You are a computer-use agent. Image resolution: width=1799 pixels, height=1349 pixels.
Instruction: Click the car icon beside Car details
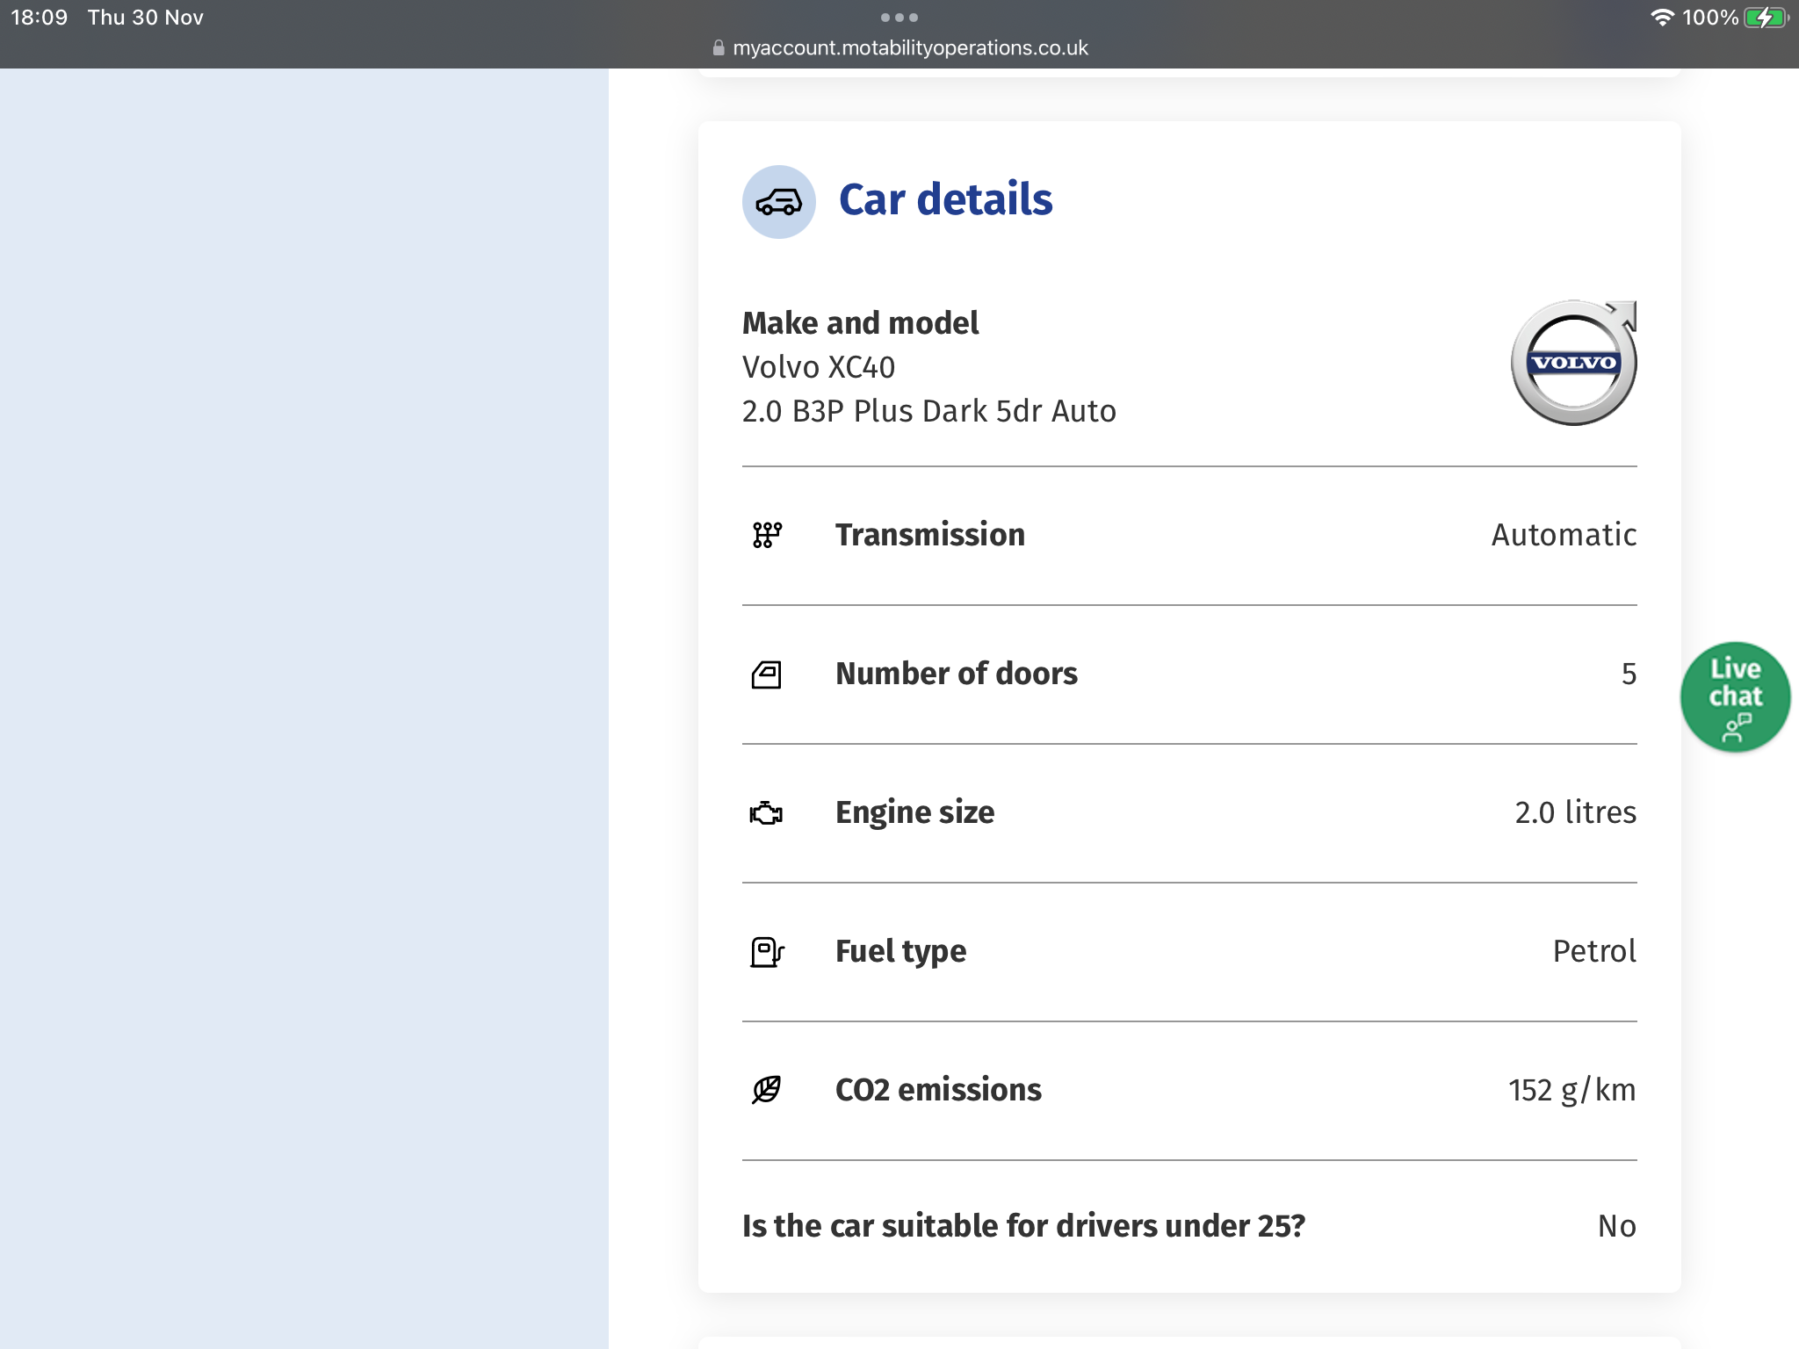click(x=778, y=202)
